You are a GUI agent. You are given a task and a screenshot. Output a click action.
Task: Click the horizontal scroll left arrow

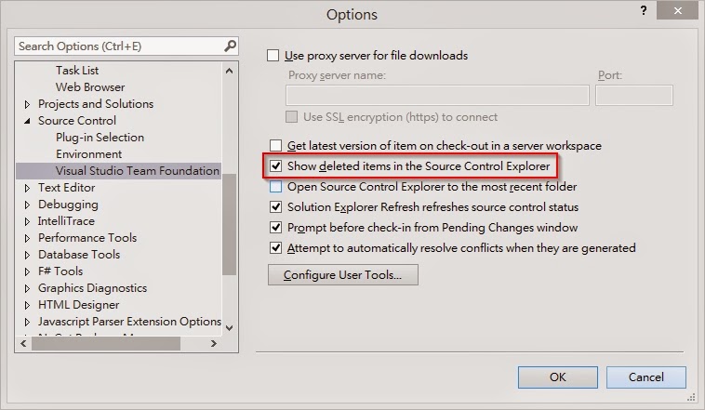coord(23,343)
